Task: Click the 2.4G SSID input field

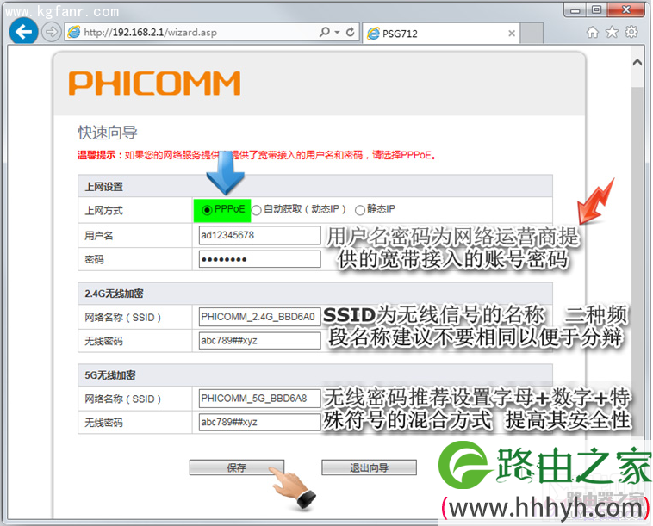Action: [x=259, y=317]
